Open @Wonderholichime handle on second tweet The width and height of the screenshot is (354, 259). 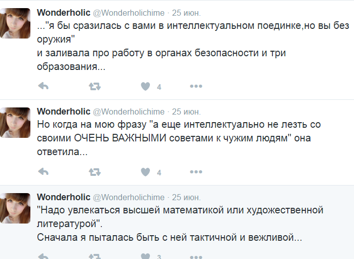129,112
